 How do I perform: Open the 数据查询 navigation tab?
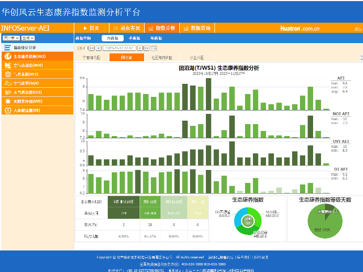(x=199, y=28)
